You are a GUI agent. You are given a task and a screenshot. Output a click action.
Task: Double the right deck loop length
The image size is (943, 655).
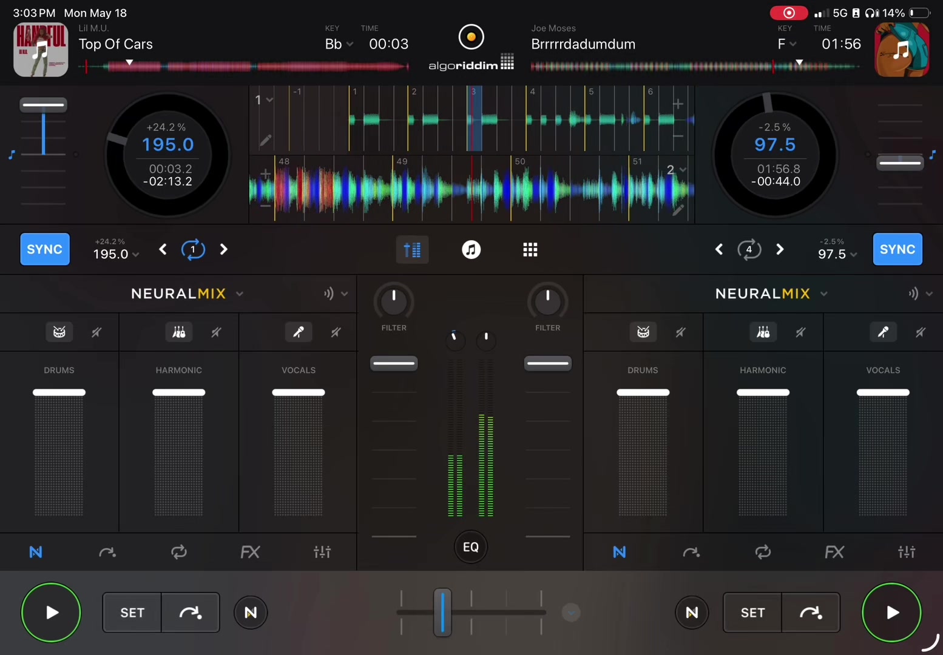pyautogui.click(x=780, y=249)
